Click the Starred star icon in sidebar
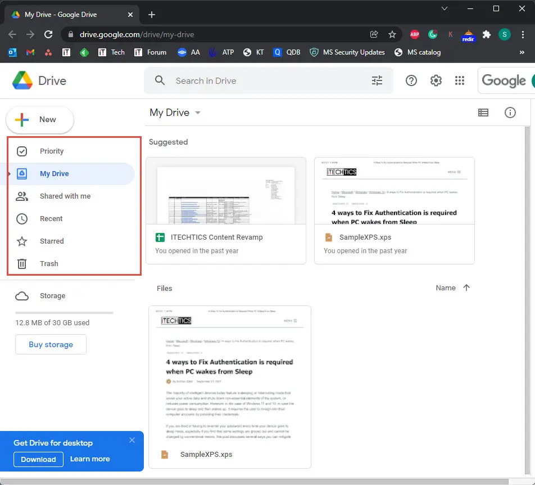 22,241
